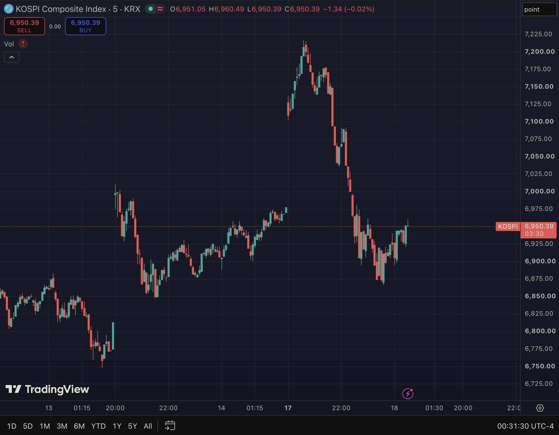Click the 6,725.00 price axis label
The width and height of the screenshot is (559, 435).
(539, 384)
